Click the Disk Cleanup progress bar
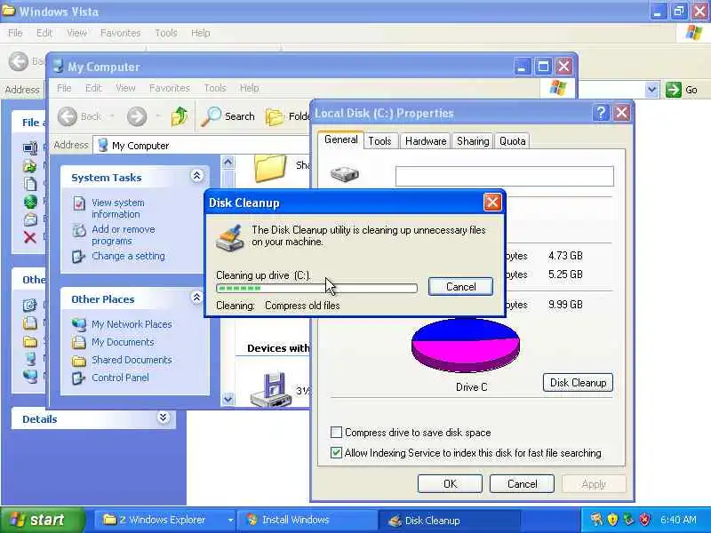 (x=316, y=288)
